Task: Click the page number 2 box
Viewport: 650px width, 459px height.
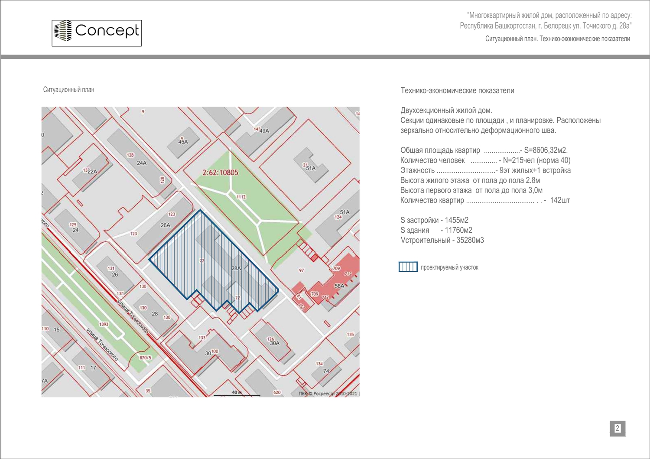Action: (617, 428)
